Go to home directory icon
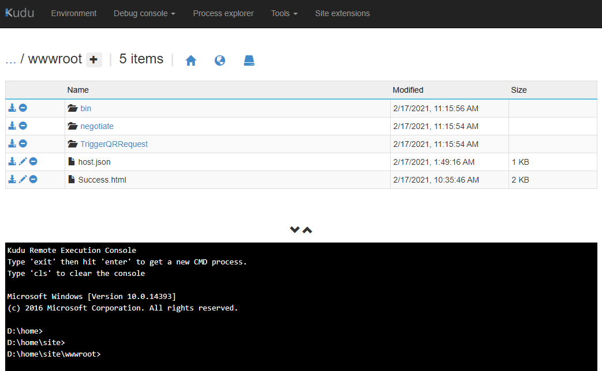The width and height of the screenshot is (602, 371). 191,60
